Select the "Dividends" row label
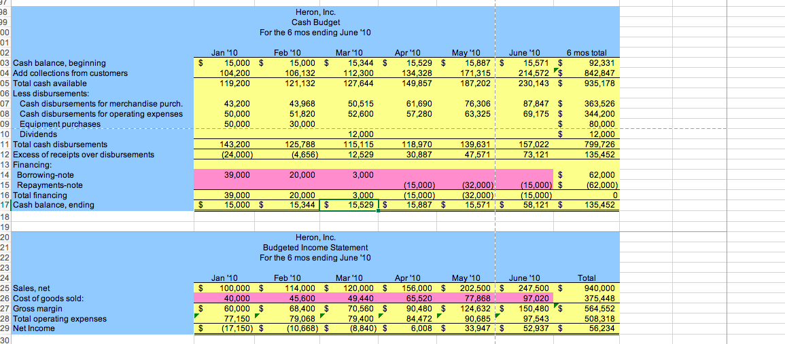The width and height of the screenshot is (785, 344). pyautogui.click(x=38, y=134)
